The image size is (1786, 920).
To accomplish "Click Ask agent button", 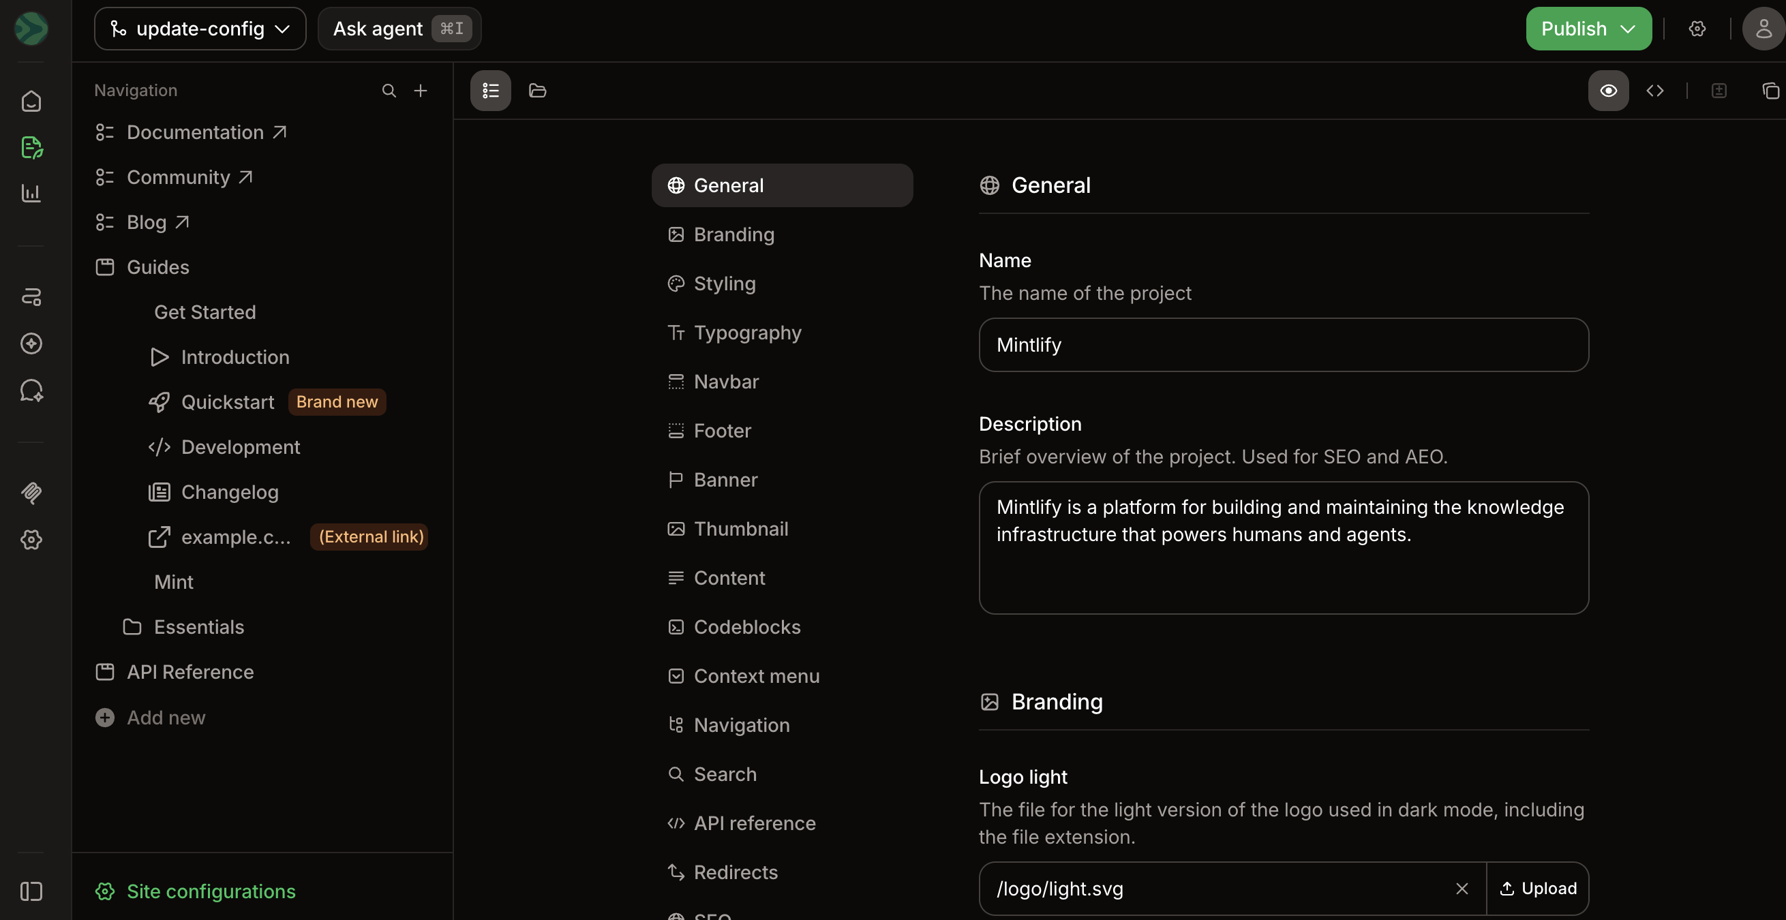I will [x=400, y=29].
